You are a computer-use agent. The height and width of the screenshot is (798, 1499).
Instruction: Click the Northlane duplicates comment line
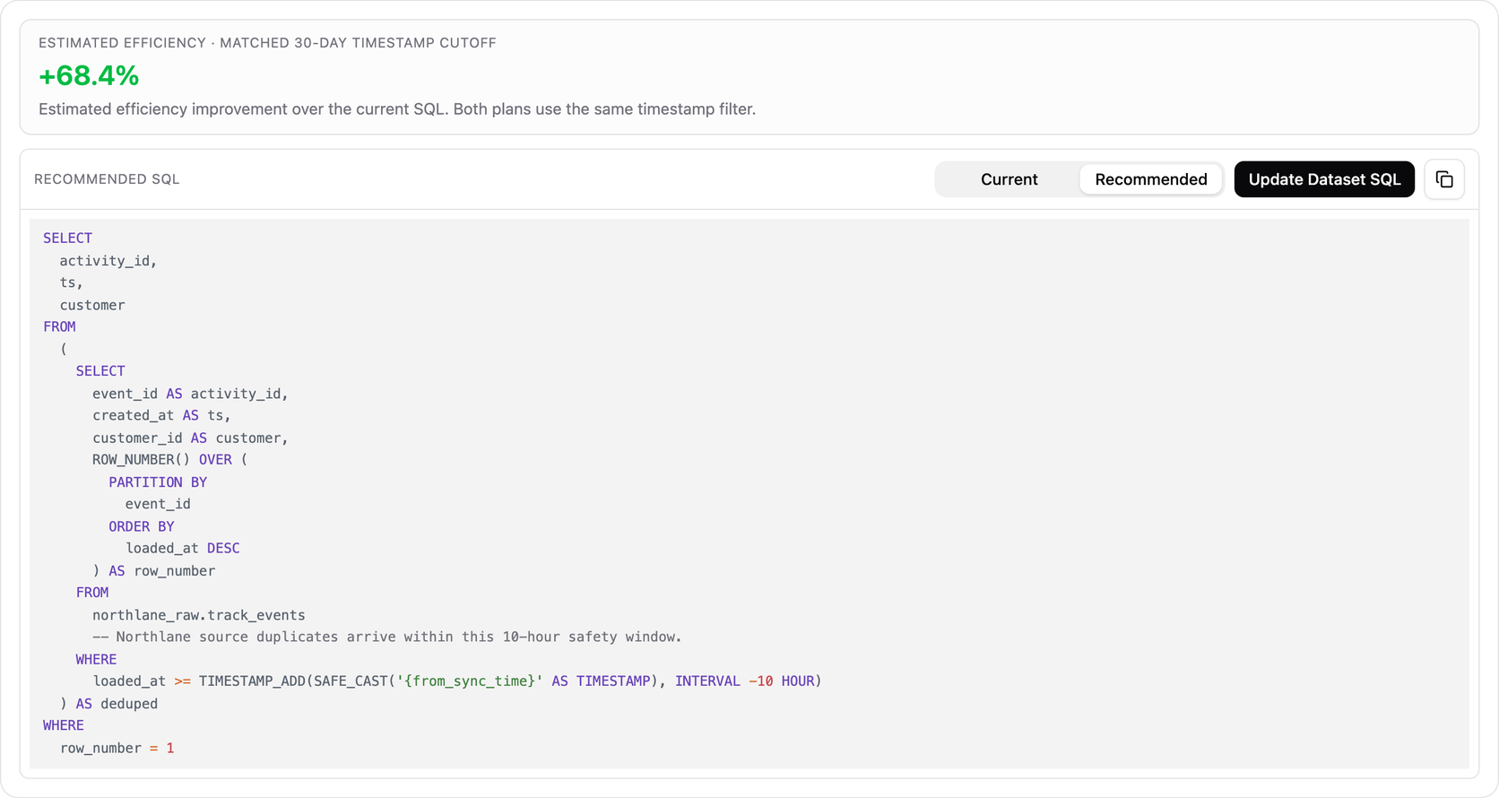click(x=387, y=637)
